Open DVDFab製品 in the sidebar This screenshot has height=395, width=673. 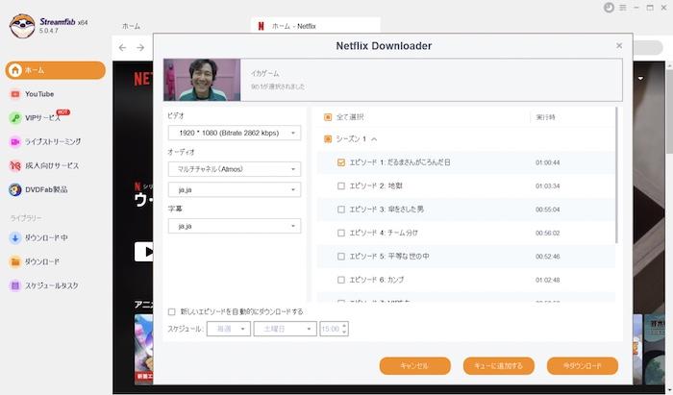46,189
